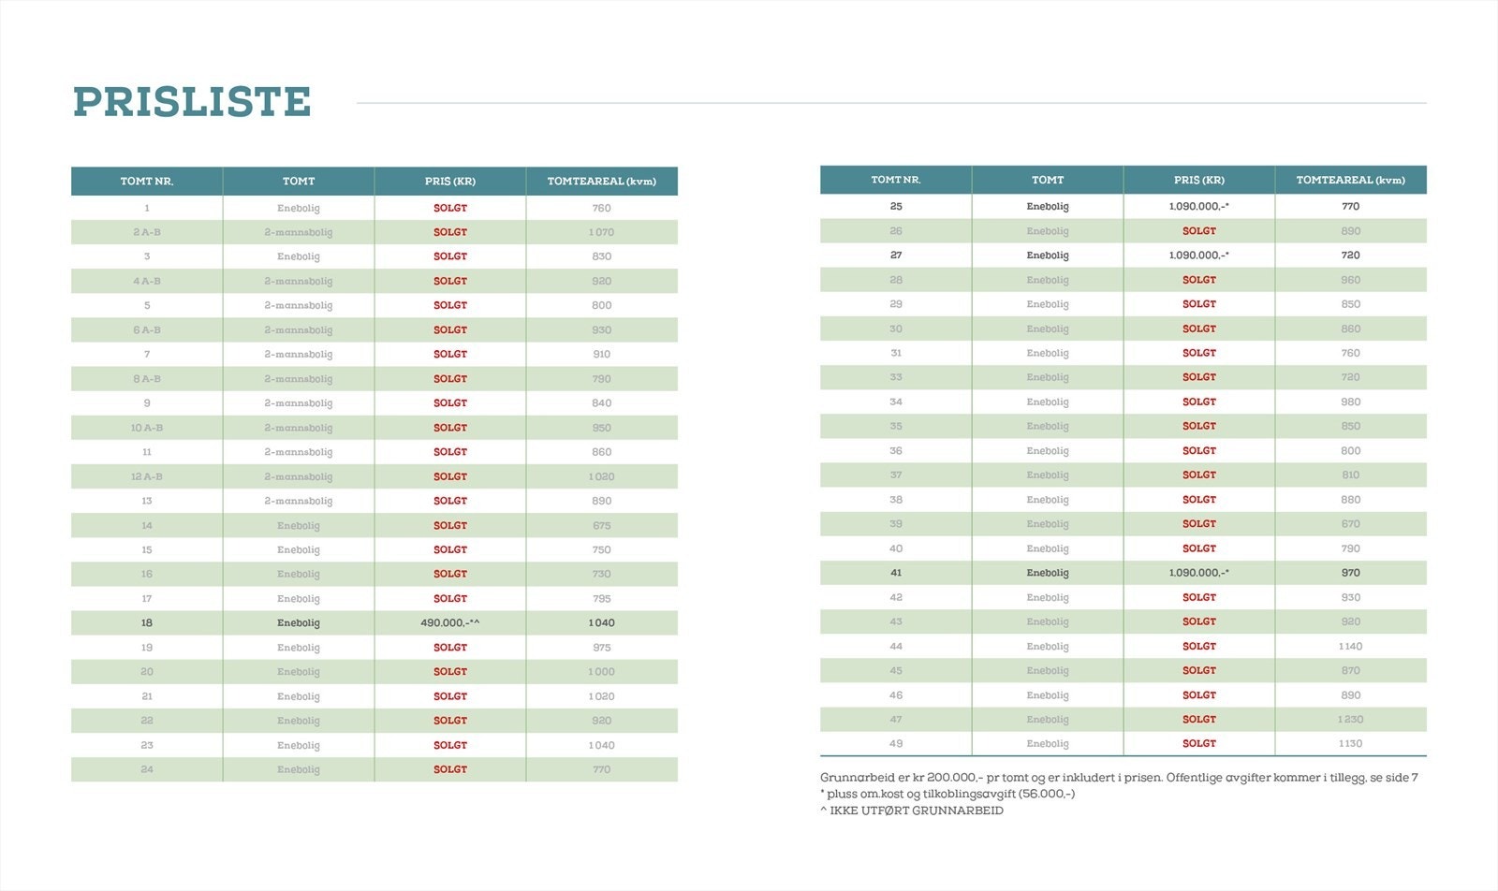Select the right TOMTEAREAL (kvm) column header
This screenshot has width=1498, height=891.
[1350, 180]
